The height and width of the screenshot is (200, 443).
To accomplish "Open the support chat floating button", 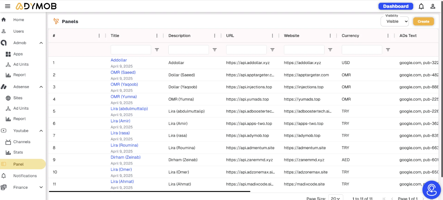I will click(432, 190).
